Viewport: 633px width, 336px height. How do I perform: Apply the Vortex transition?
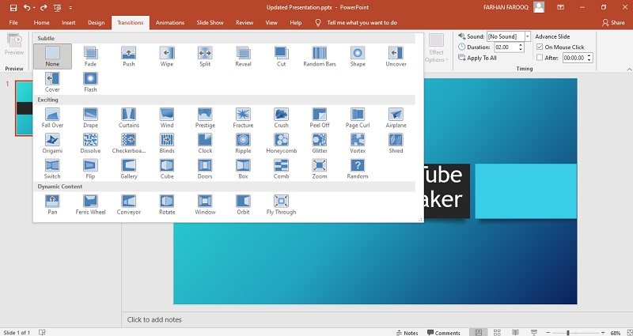click(358, 143)
